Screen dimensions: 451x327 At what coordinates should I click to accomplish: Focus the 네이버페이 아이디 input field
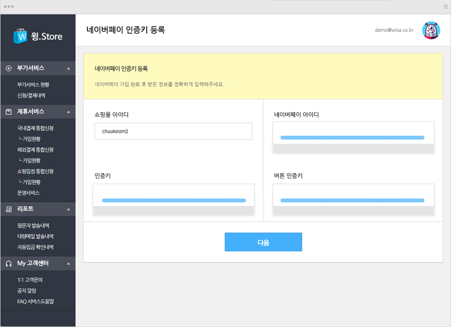pyautogui.click(x=353, y=133)
